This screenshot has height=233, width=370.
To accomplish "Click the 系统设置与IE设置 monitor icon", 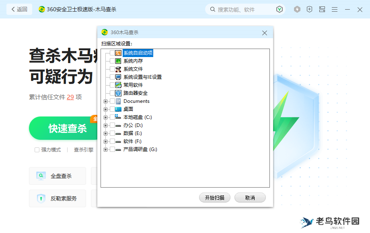I will click(x=118, y=77).
